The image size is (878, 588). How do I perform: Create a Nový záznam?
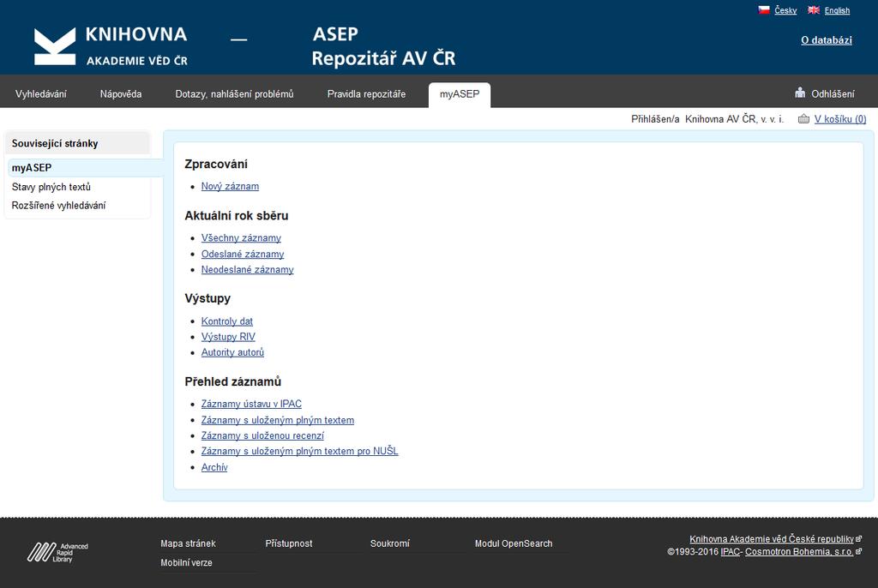click(230, 186)
